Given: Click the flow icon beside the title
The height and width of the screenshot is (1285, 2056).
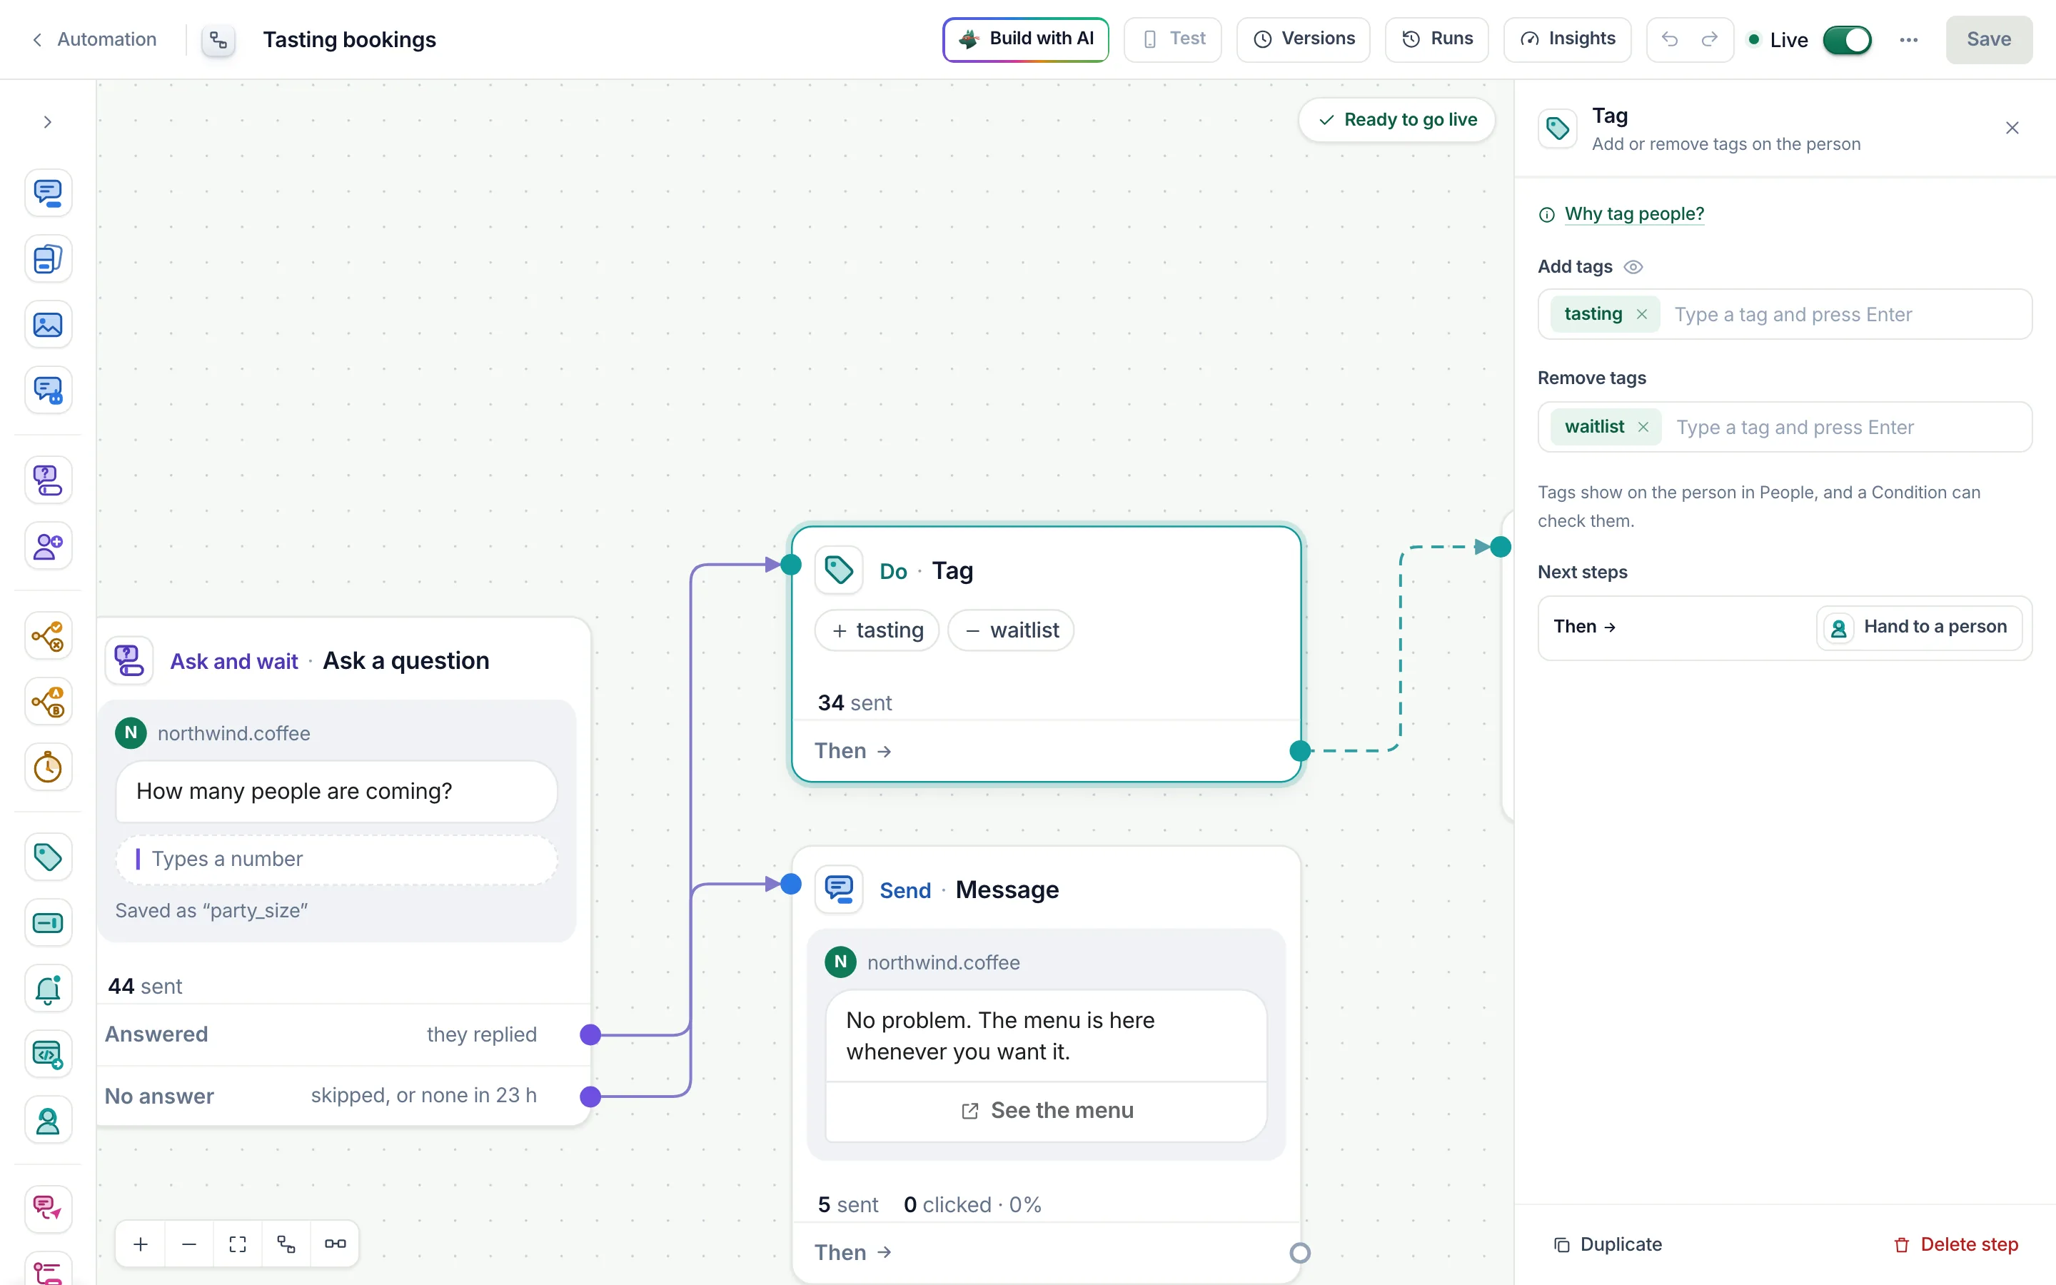Looking at the screenshot, I should (x=218, y=40).
